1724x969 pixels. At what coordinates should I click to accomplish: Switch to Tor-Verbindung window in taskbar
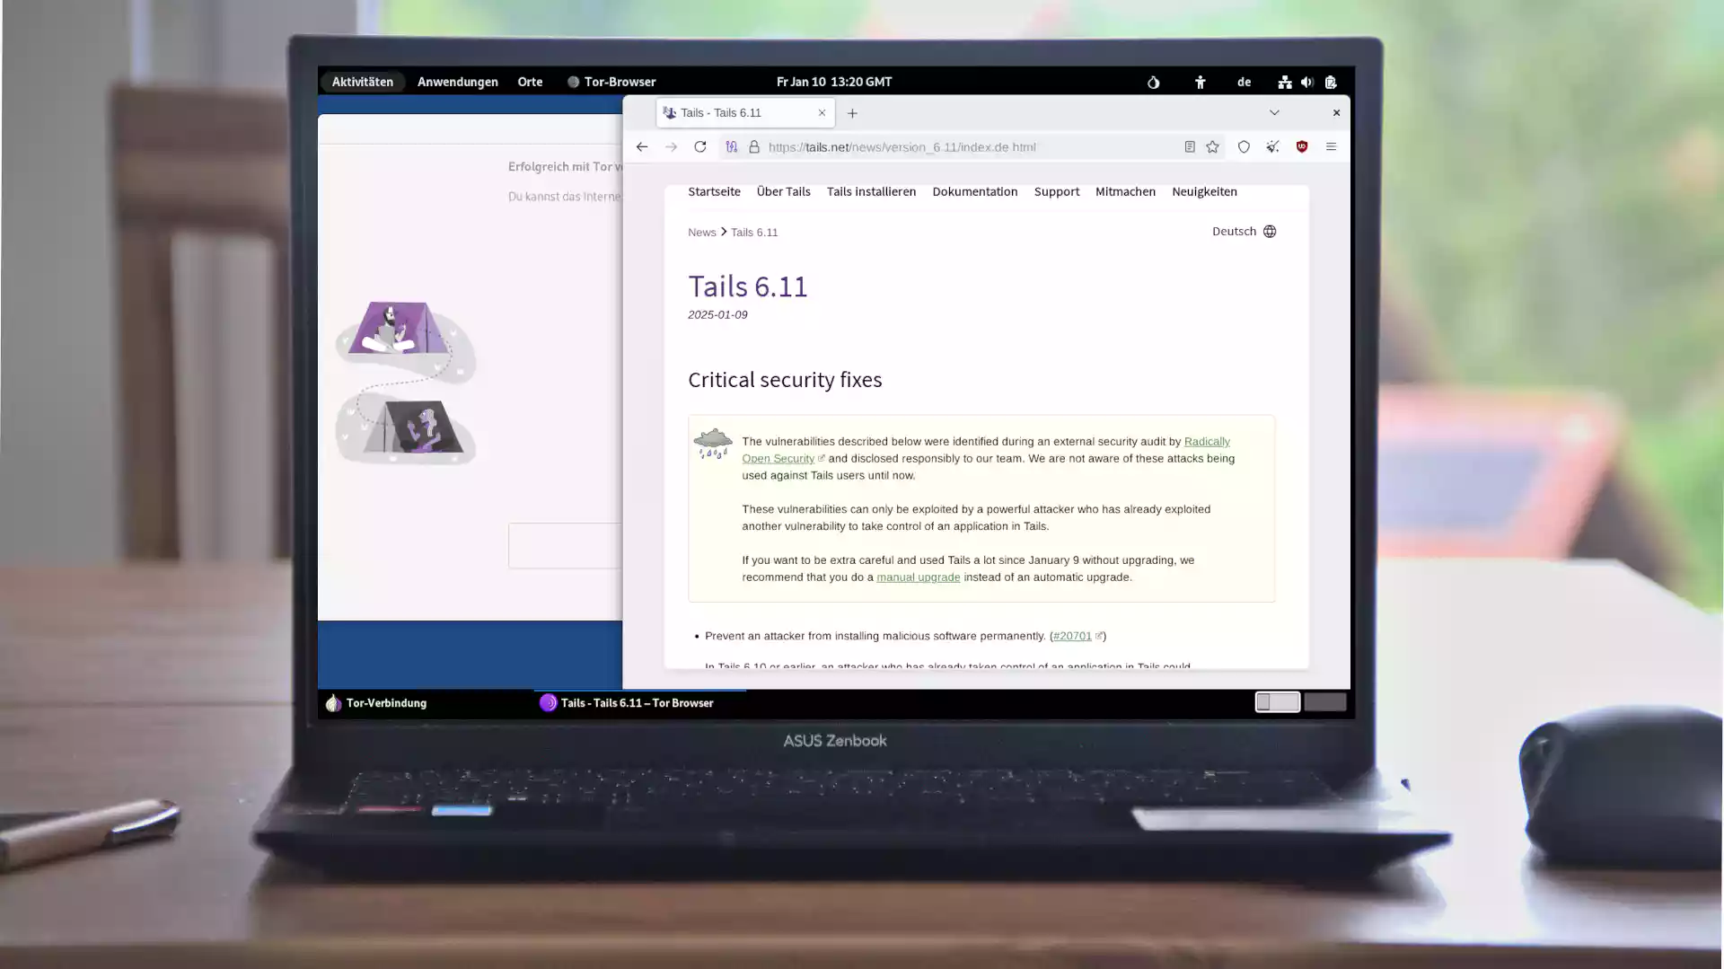coord(375,703)
